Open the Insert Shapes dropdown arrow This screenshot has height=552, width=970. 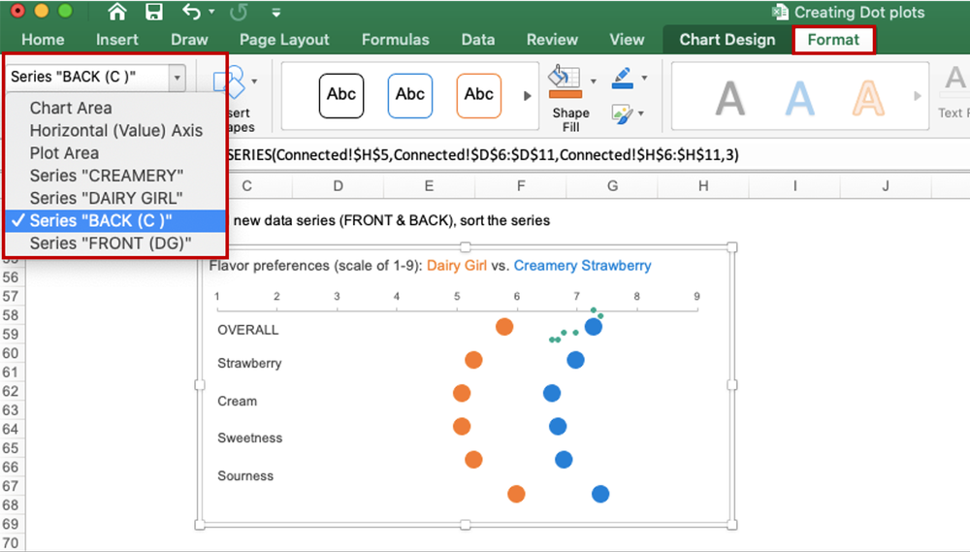(x=254, y=81)
